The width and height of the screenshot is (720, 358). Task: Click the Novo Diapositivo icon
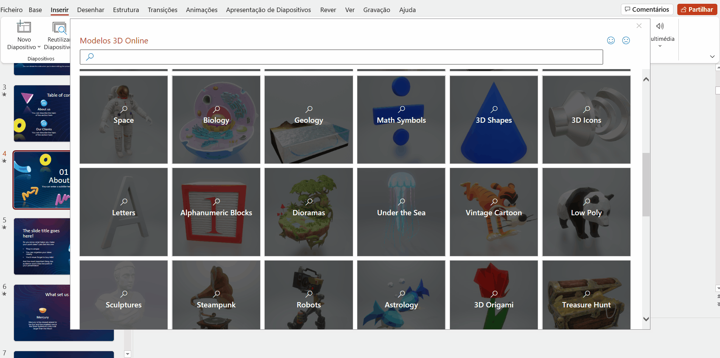pos(24,27)
